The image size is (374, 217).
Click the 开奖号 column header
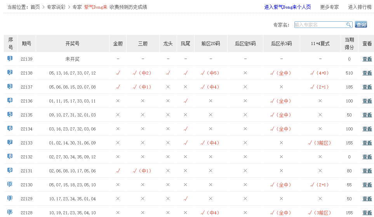pyautogui.click(x=72, y=43)
